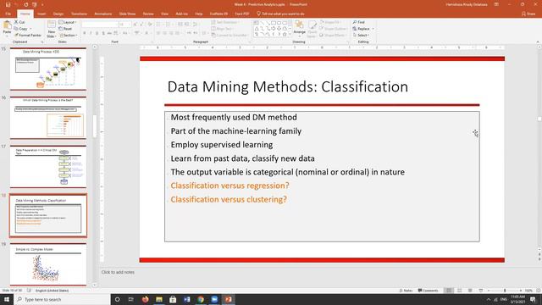The height and width of the screenshot is (305, 542).
Task: Open the Section dropdown
Action: [68, 36]
